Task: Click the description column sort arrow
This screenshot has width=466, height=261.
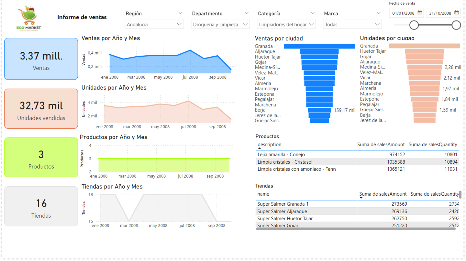Action: tap(260, 148)
